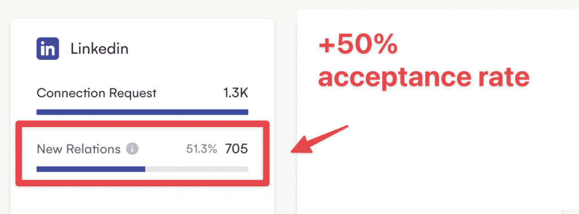The image size is (579, 214).
Task: Select the Linkedin card title text
Action: (100, 49)
